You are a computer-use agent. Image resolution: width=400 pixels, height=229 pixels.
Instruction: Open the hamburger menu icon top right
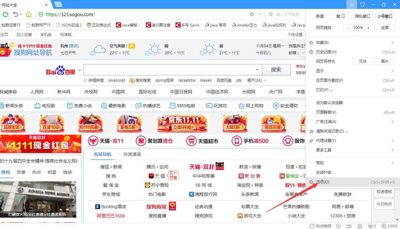click(x=351, y=4)
